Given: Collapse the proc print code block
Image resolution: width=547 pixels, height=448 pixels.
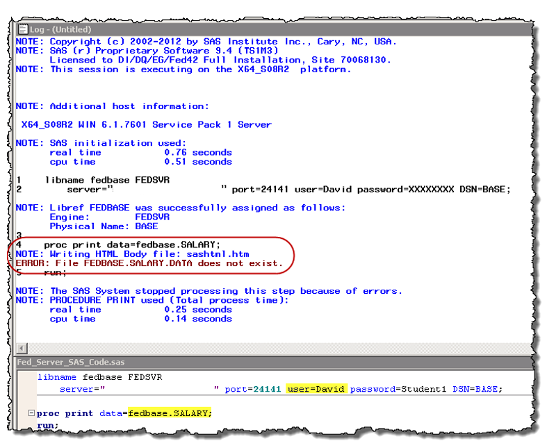Looking at the screenshot, I should click(x=31, y=413).
